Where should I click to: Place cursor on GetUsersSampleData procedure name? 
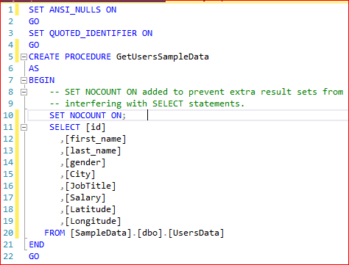(163, 57)
